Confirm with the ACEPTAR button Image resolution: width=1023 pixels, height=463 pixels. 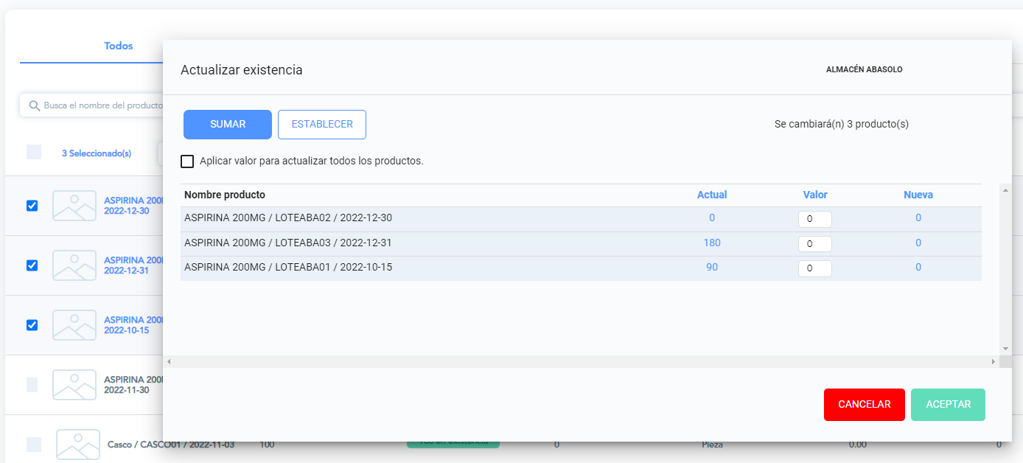(x=949, y=405)
